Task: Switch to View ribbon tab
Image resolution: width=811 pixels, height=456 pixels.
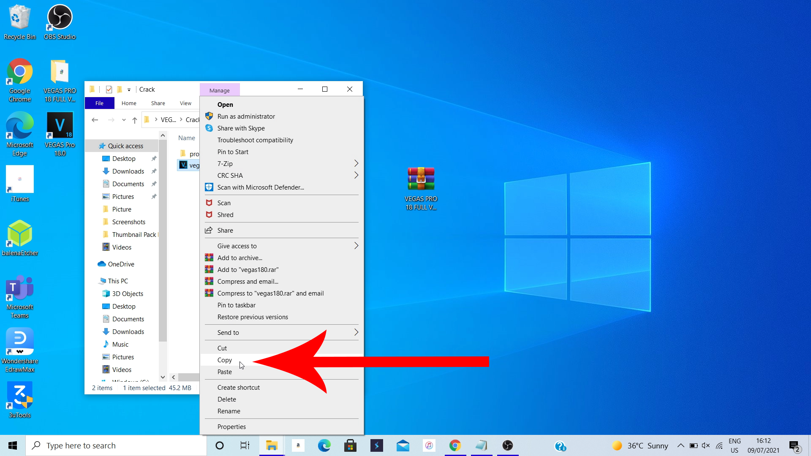Action: [185, 103]
